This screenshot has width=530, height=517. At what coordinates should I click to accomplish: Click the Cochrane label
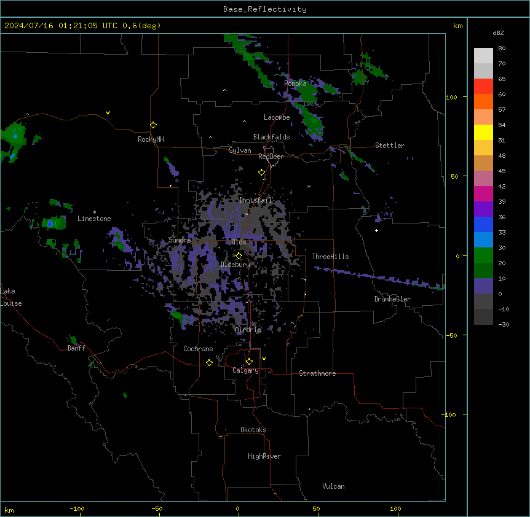coord(198,349)
